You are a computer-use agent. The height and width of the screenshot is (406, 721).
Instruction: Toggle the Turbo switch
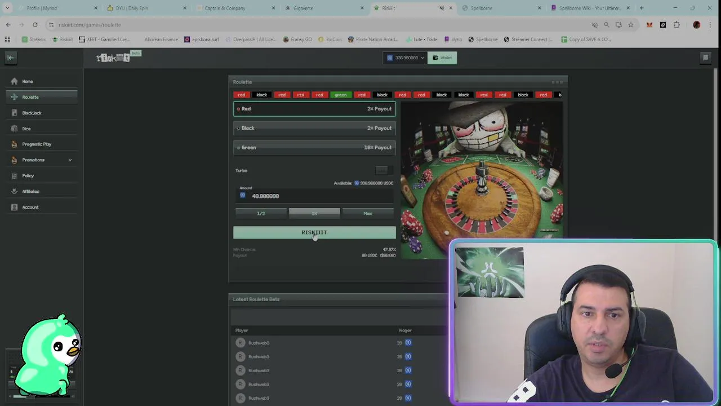click(384, 170)
